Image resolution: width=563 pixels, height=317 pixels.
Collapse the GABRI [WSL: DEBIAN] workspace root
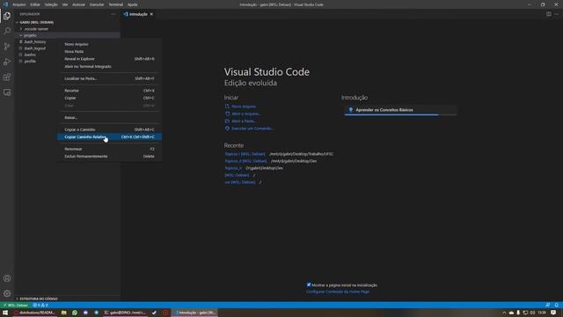(36, 22)
